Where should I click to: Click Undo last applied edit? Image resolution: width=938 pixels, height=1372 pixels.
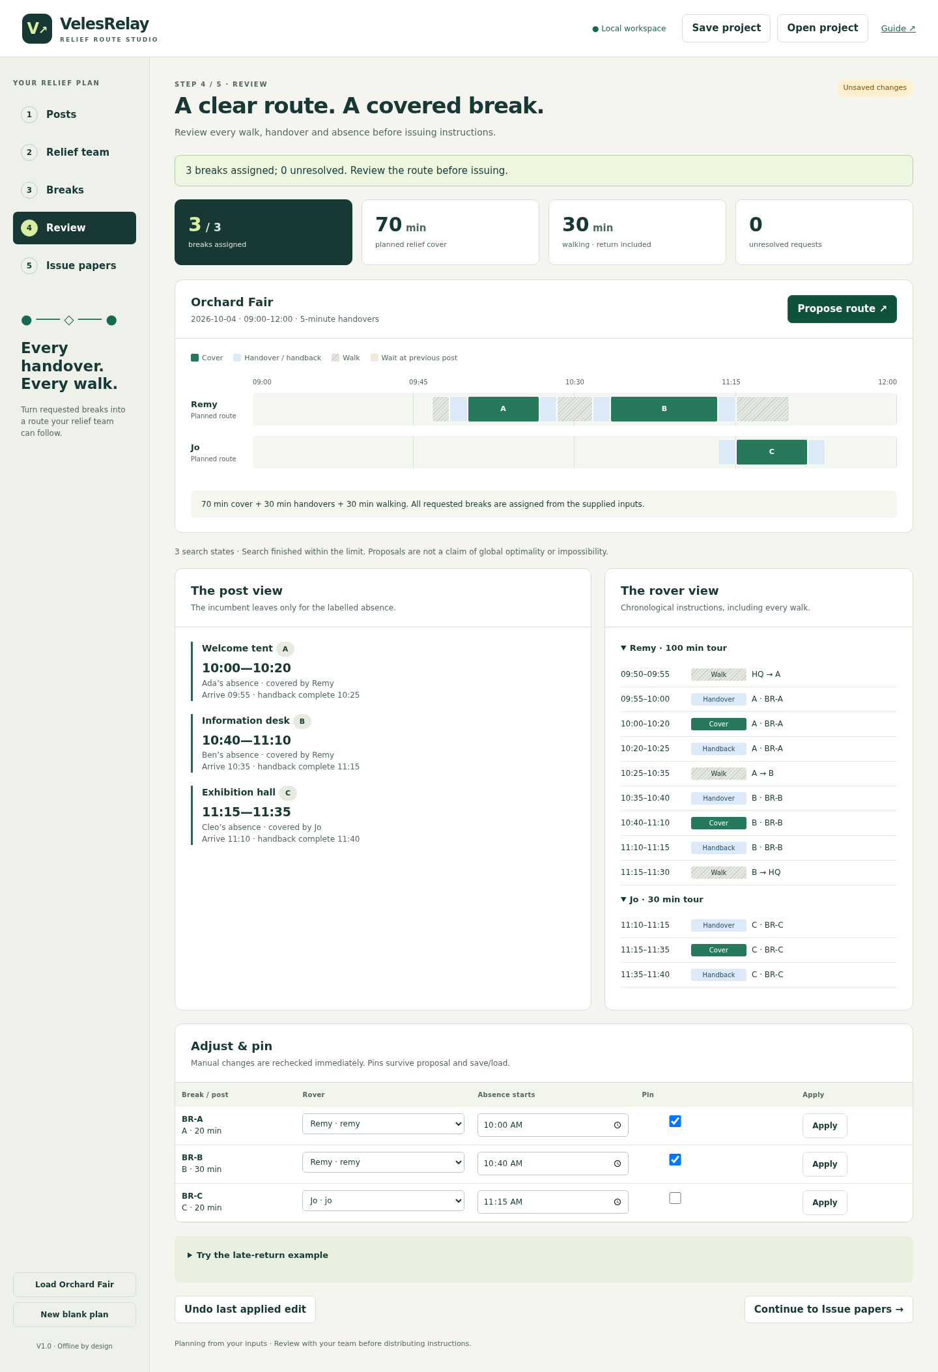245,1309
